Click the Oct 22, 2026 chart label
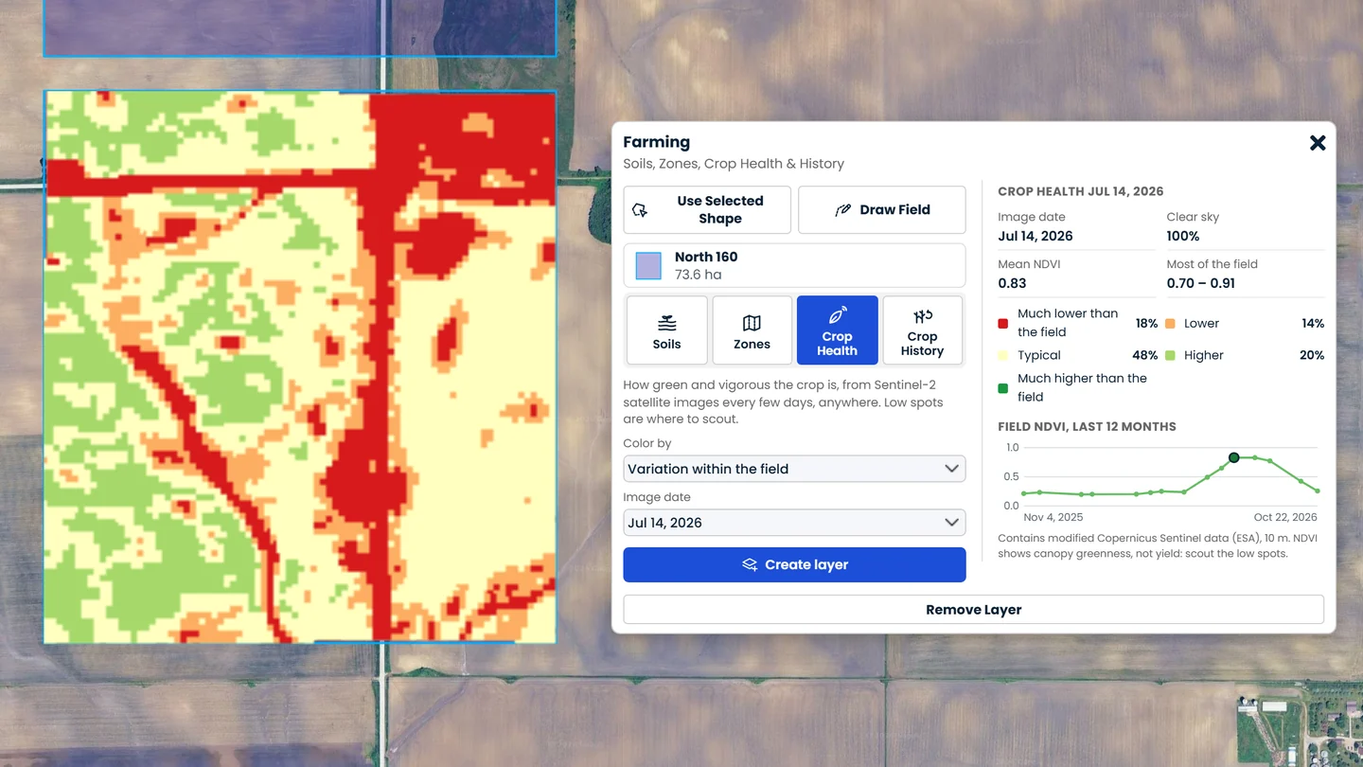 [x=1285, y=517]
